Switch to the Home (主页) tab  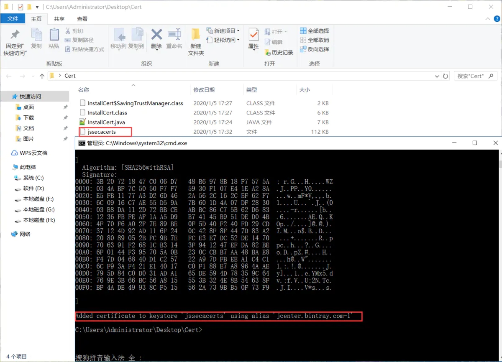(36, 19)
